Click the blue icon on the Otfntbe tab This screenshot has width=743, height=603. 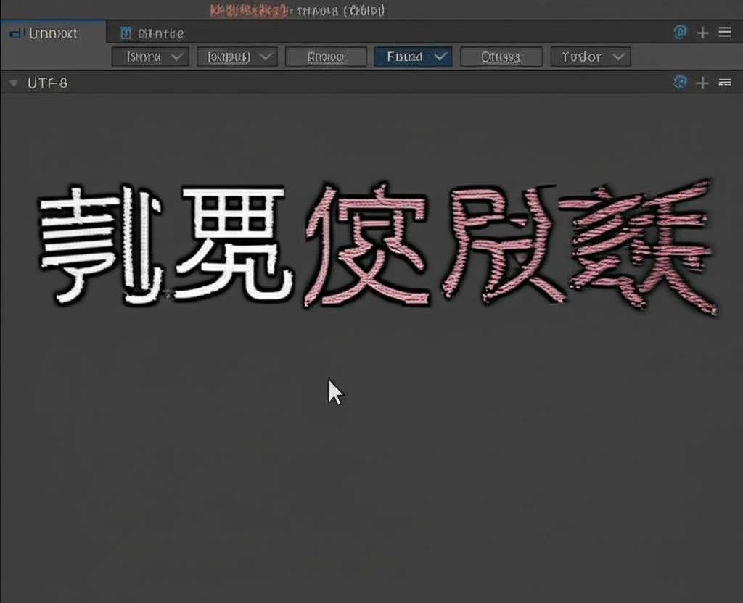click(x=126, y=33)
